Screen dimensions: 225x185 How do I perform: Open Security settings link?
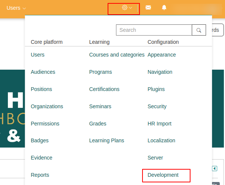coord(157,106)
